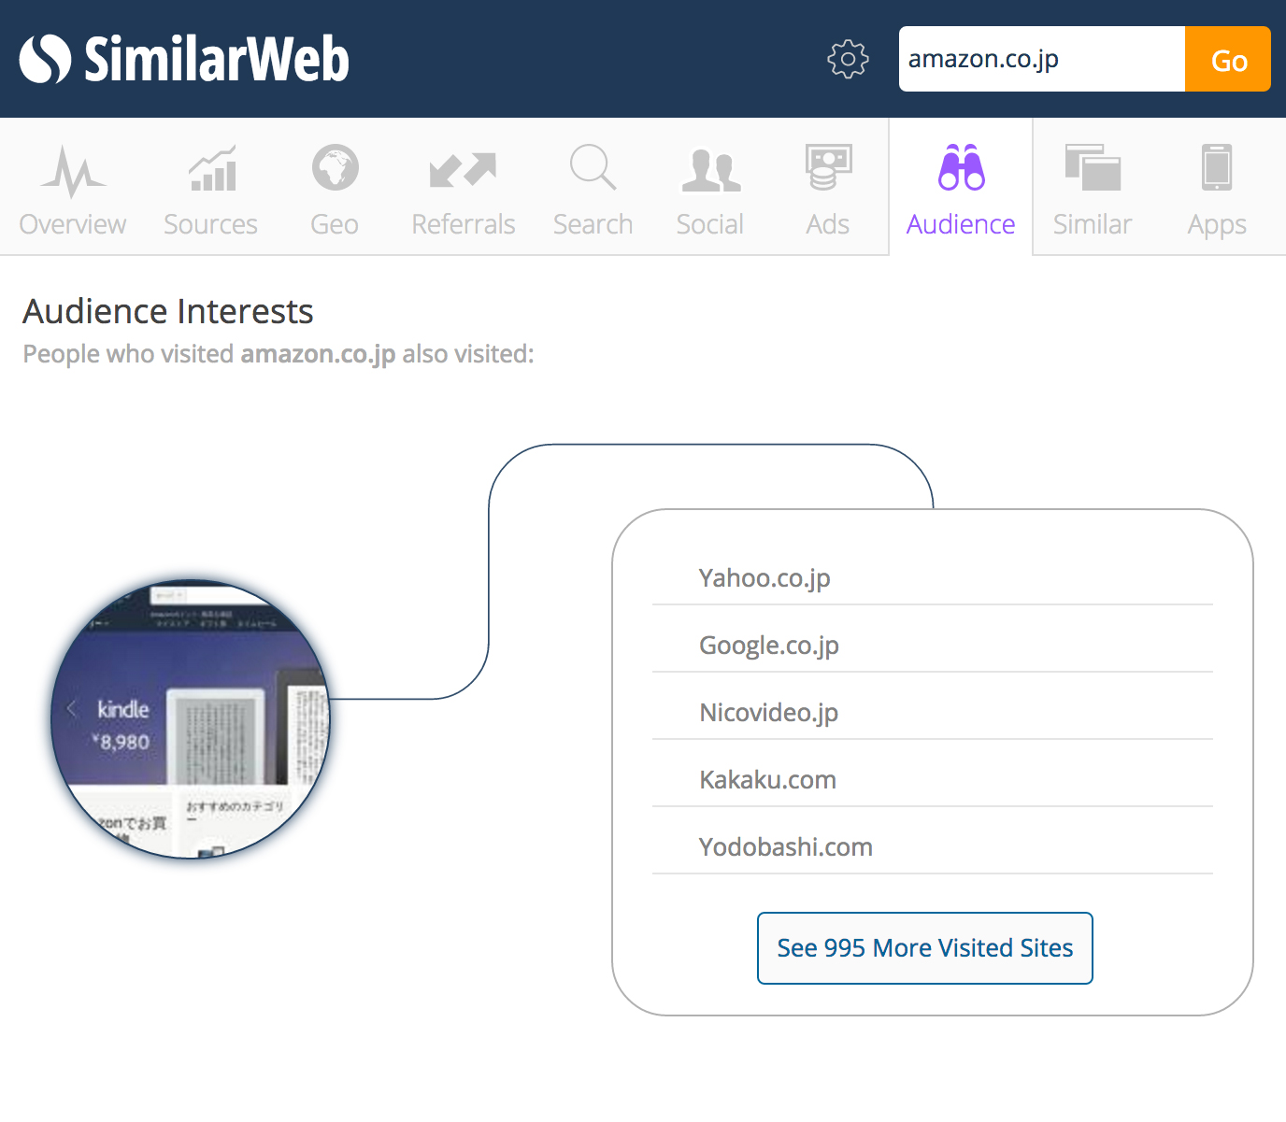Switch to the Search tab label
The height and width of the screenshot is (1122, 1286).
point(593,224)
